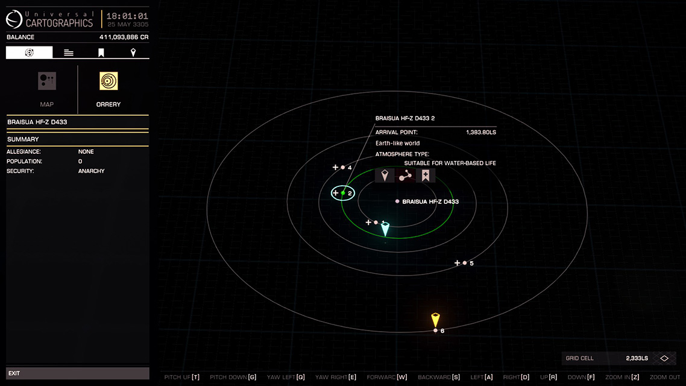The width and height of the screenshot is (686, 386).
Task: Click the plot-route pin icon in planet popup
Action: point(385,176)
